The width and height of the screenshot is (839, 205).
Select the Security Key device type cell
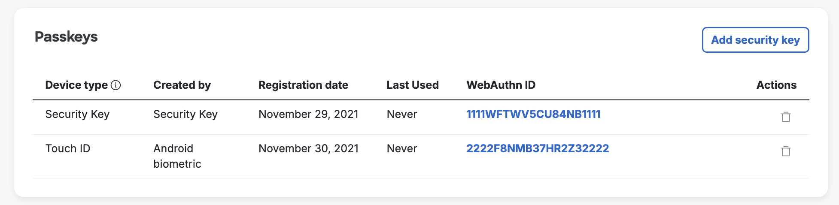click(77, 114)
